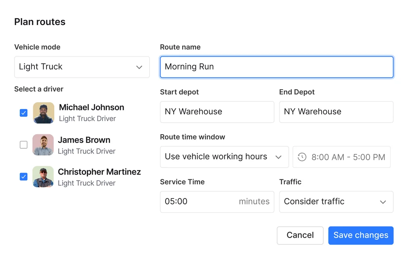The image size is (404, 259).
Task: Click Christopher Martinez's avatar photo
Action: click(x=43, y=177)
